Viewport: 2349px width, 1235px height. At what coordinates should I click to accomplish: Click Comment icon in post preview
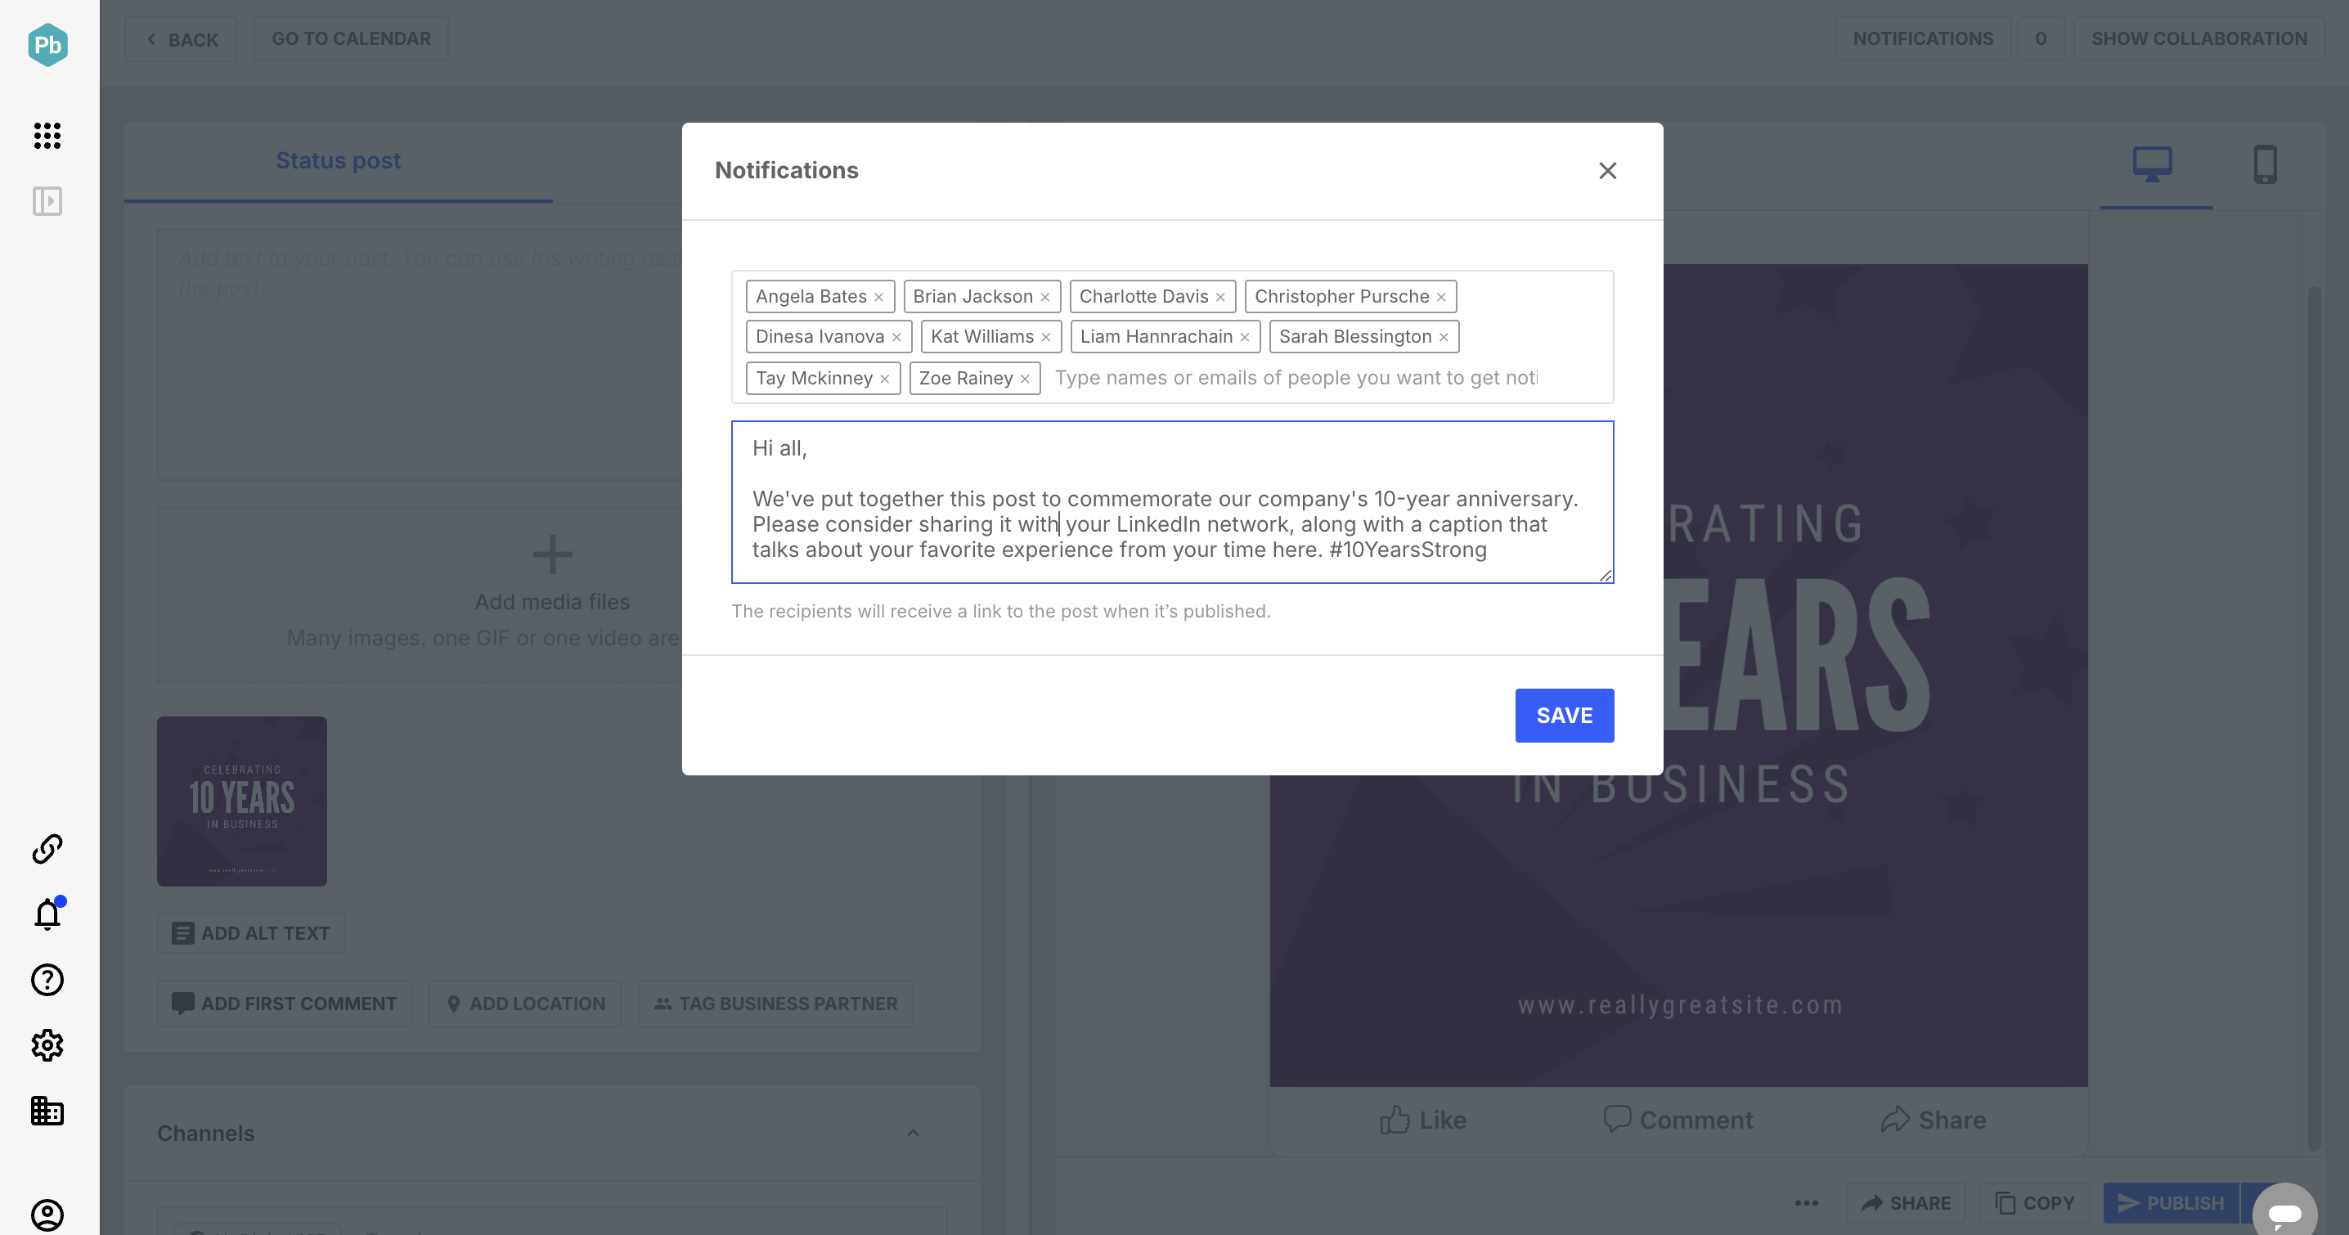1617,1119
